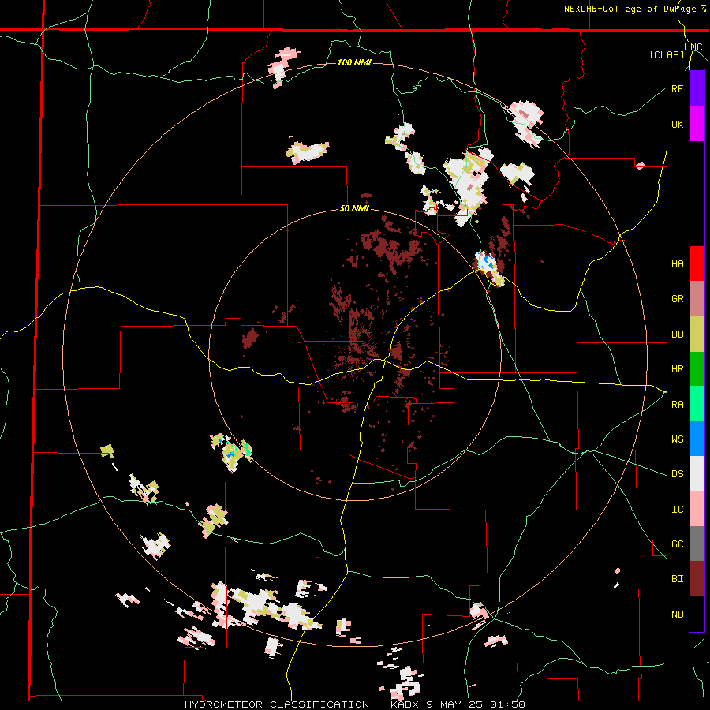Click the green HR legend swatch
Image resolution: width=710 pixels, height=710 pixels.
(697, 369)
